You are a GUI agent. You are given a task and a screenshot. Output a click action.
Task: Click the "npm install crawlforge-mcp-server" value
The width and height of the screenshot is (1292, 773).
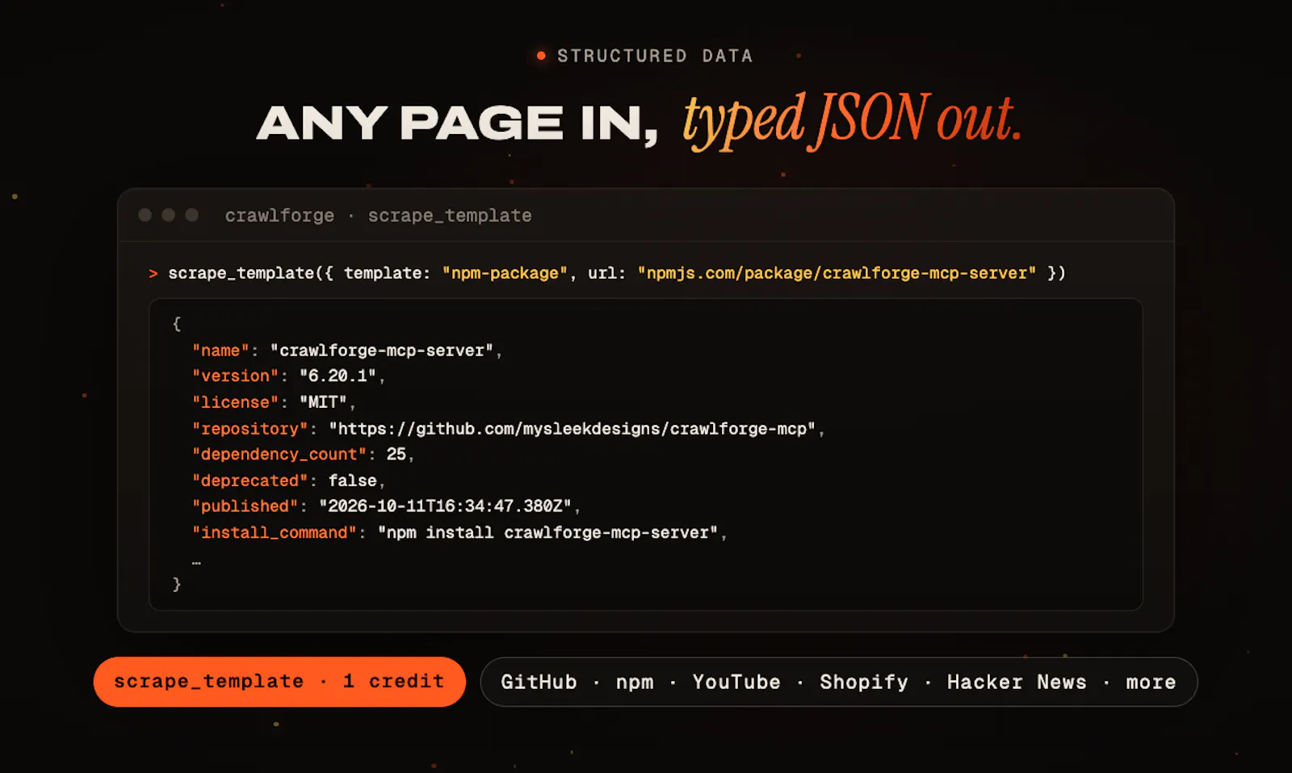pos(548,533)
